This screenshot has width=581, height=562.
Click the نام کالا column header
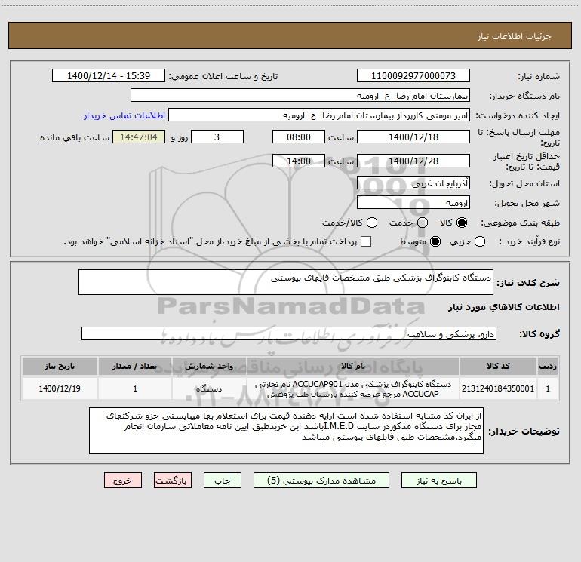coord(353,366)
